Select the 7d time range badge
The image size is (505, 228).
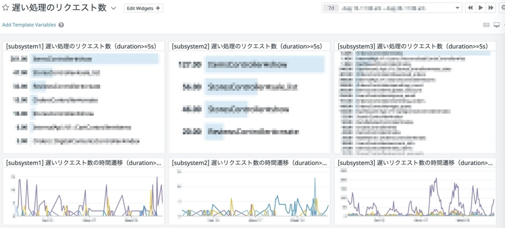331,8
